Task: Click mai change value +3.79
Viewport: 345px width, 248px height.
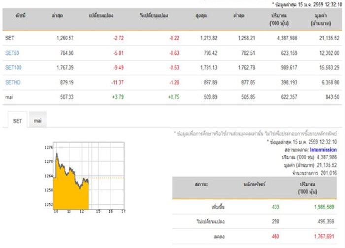Action: 118,97
